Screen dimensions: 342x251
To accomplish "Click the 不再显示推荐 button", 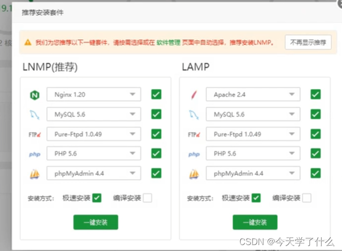I will [x=308, y=42].
